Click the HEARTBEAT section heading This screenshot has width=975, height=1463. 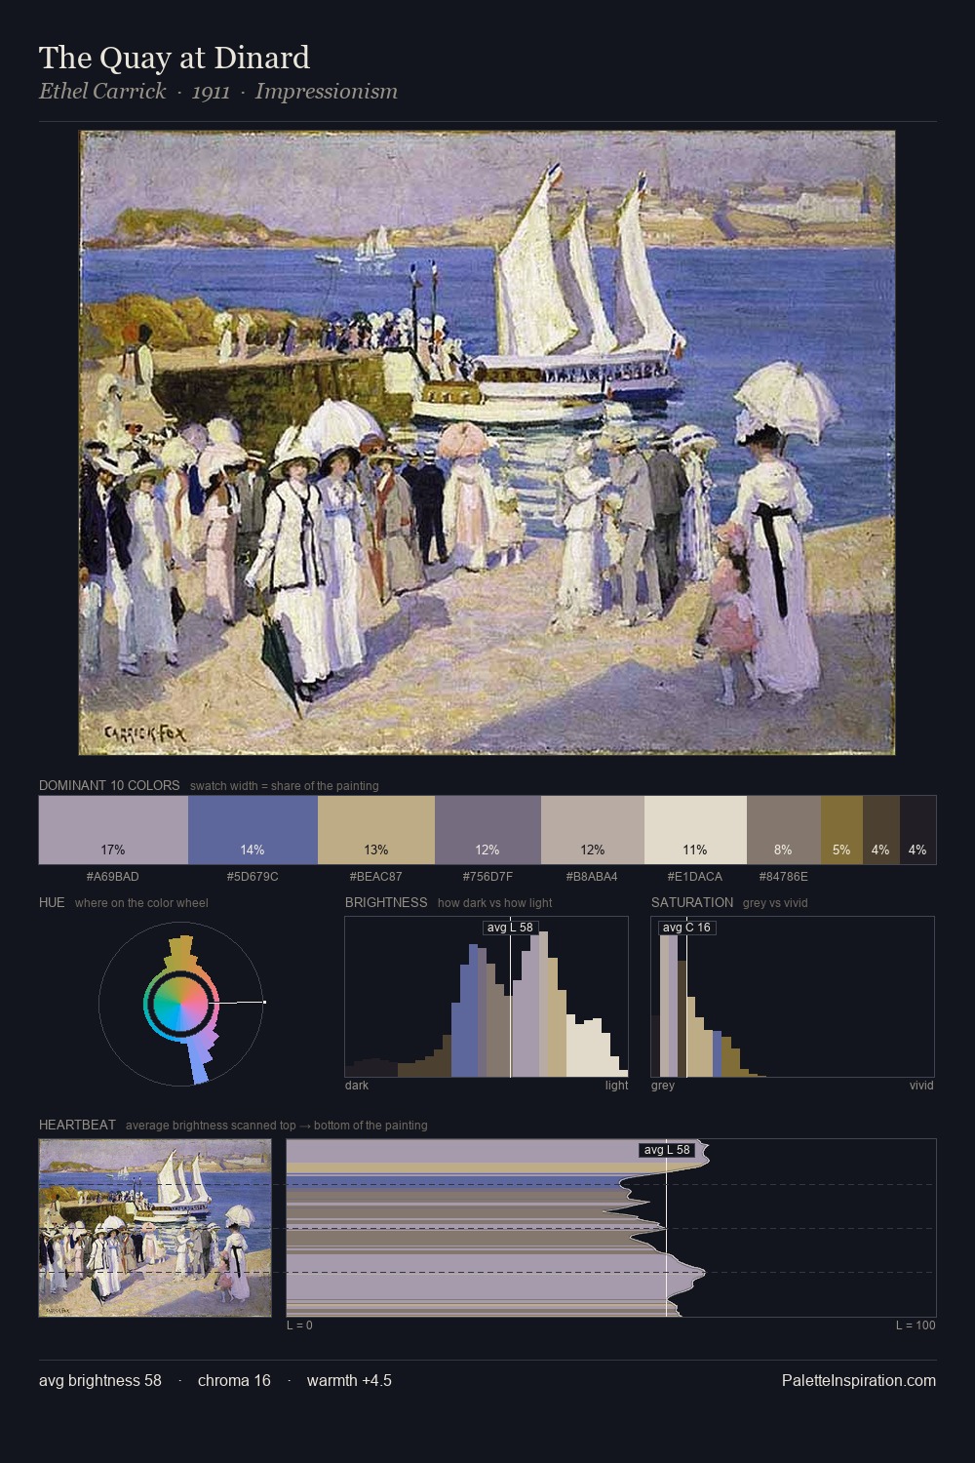tap(77, 1125)
